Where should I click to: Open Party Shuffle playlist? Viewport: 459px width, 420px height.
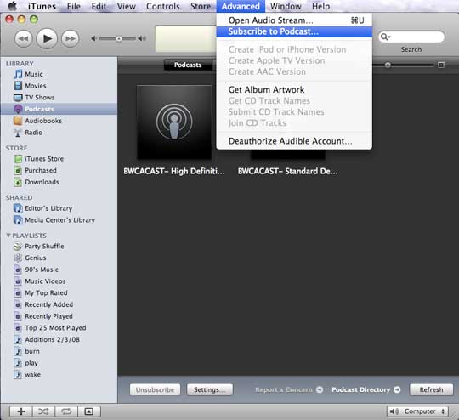[x=44, y=247]
